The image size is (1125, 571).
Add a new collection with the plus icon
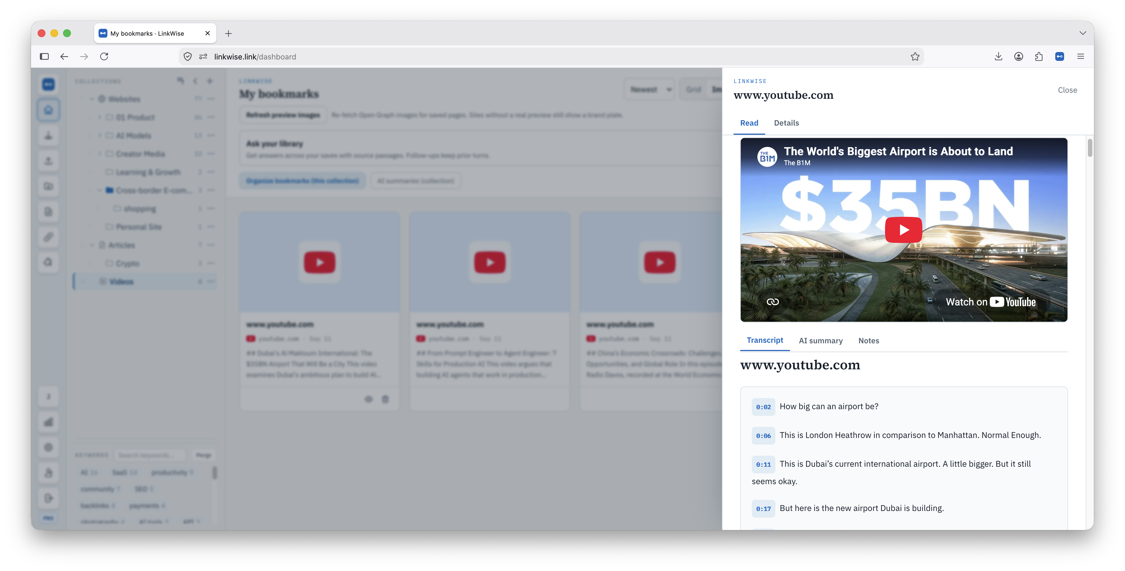[x=210, y=81]
